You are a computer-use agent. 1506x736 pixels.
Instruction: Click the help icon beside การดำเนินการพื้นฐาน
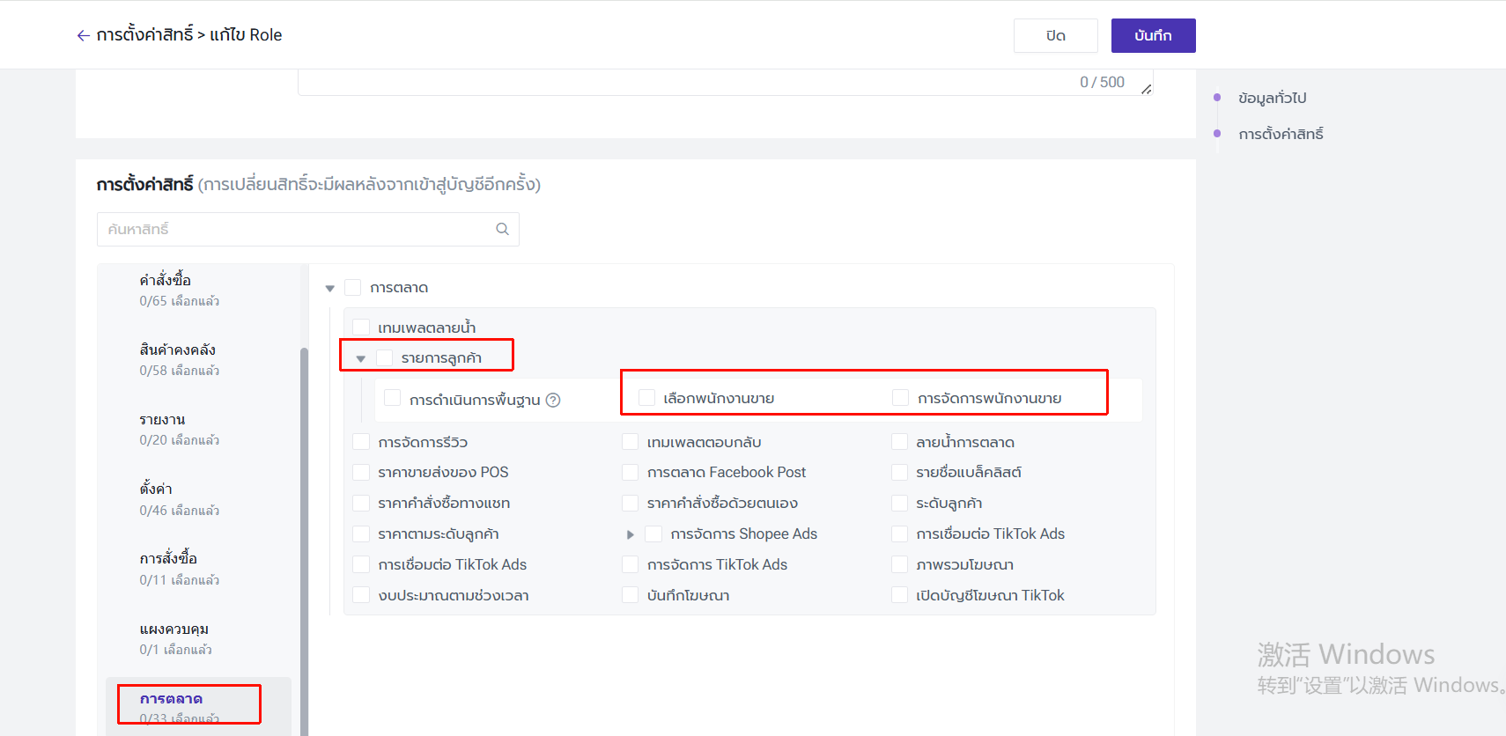553,400
